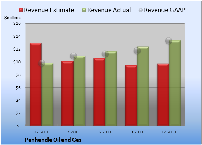
Task: Click the '9-2011' x-axis label
Action: [x=137, y=132]
